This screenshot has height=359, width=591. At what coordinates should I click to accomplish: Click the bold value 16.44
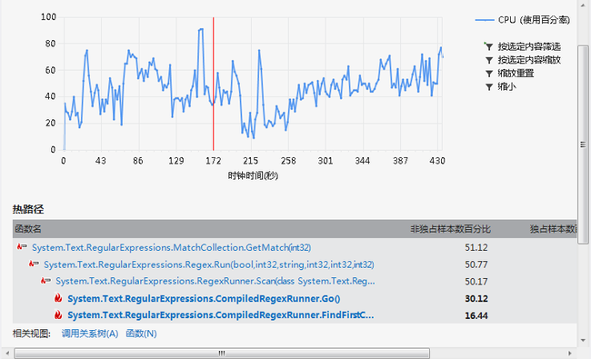coord(476,315)
